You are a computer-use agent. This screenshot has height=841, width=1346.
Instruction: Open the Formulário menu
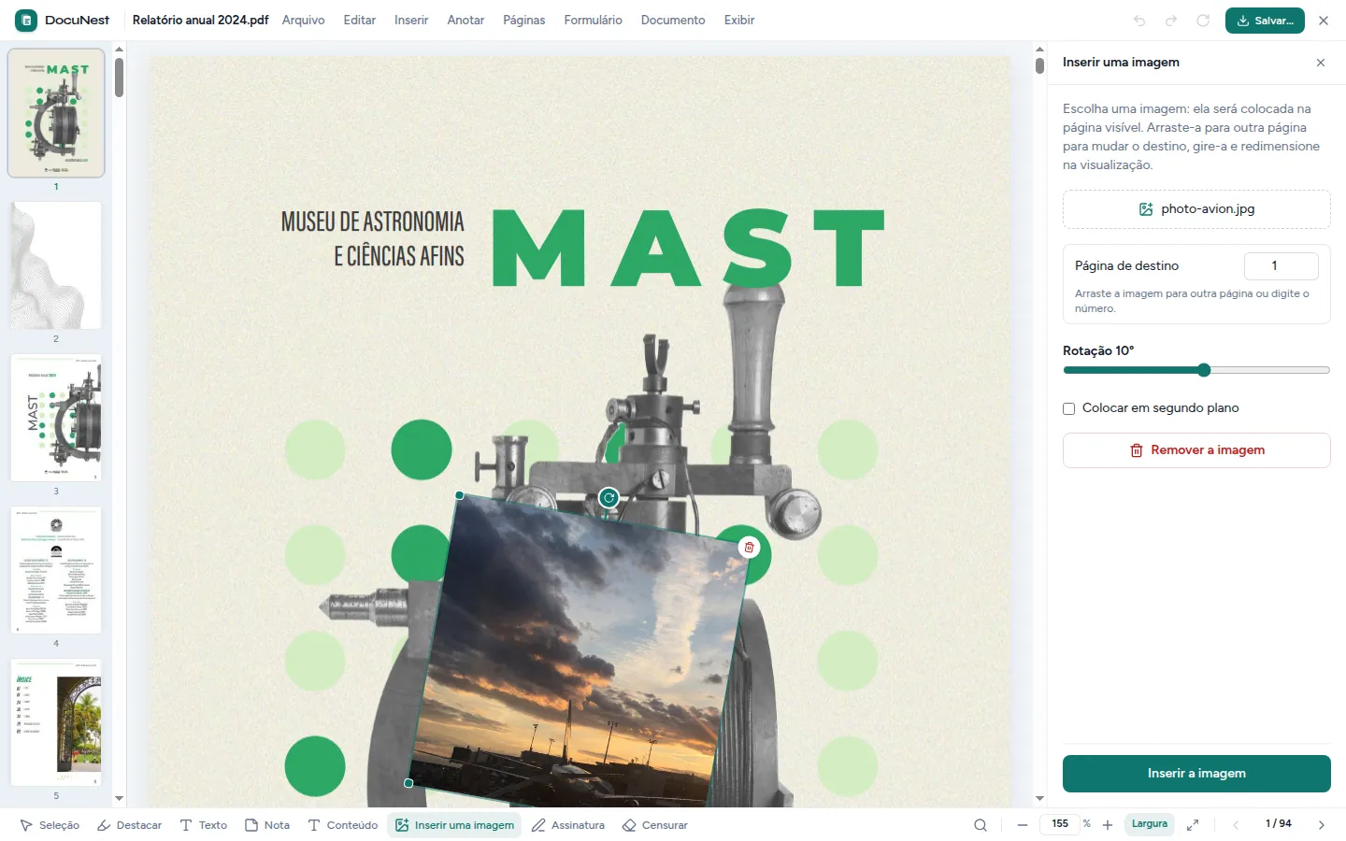point(594,20)
